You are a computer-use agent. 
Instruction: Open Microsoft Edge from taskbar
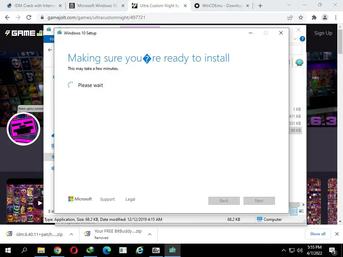point(107,250)
